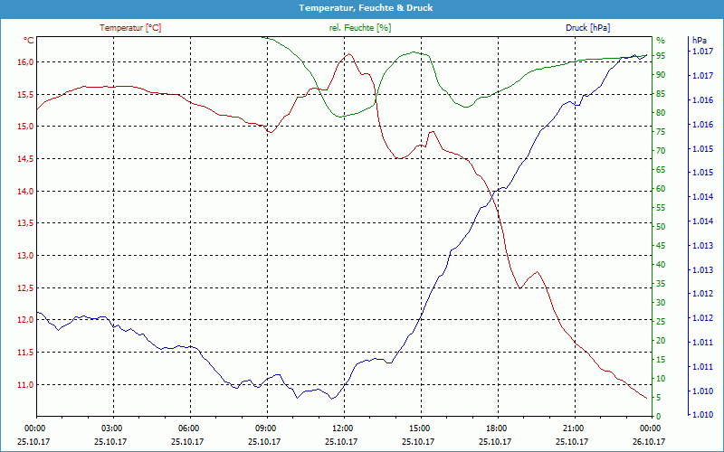
Task: Click the '13,5' temperature axis tick
Action: pyautogui.click(x=26, y=223)
